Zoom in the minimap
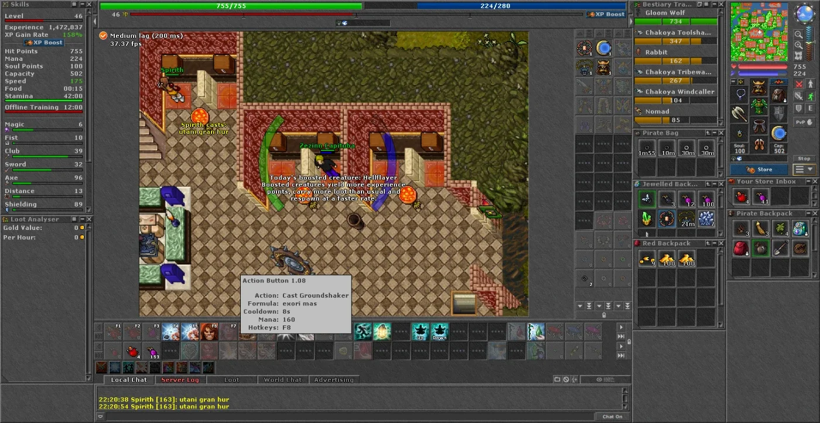Screen dimensions: 820x423 [798, 45]
